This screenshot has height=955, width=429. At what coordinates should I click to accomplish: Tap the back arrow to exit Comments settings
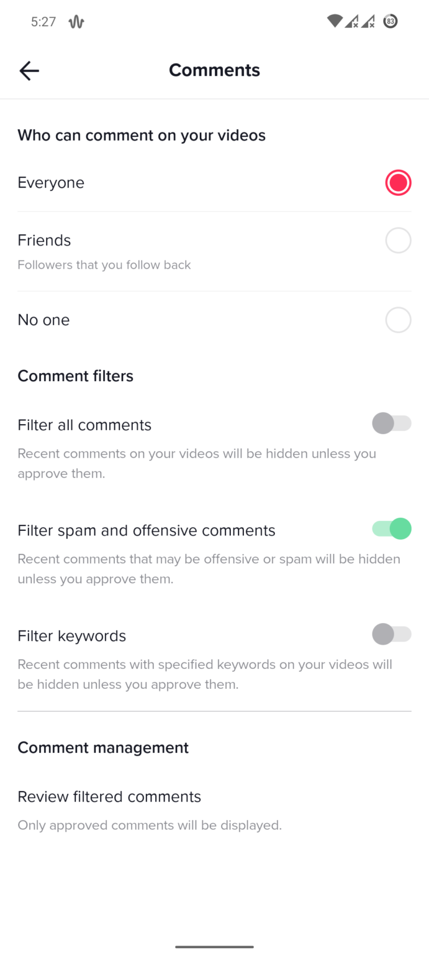click(29, 70)
